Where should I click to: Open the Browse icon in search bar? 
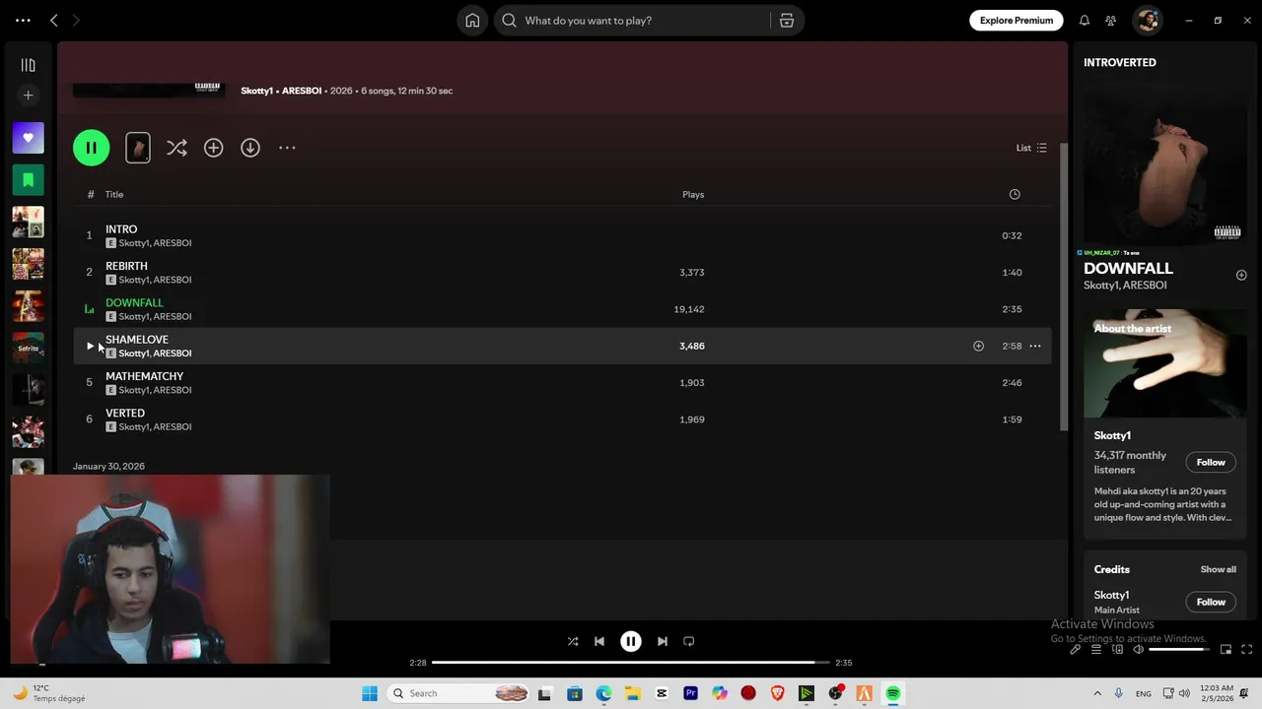(x=787, y=21)
